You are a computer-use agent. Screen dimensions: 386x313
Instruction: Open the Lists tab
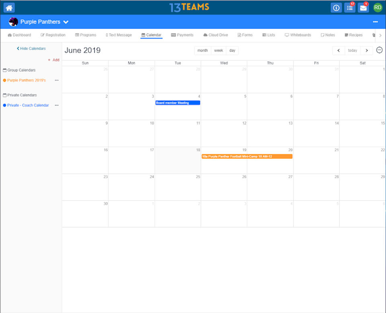269,35
